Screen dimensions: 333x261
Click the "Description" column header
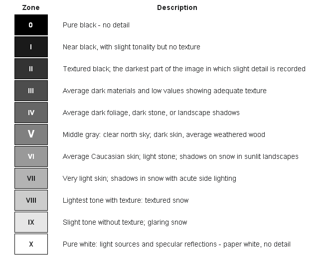(x=177, y=7)
